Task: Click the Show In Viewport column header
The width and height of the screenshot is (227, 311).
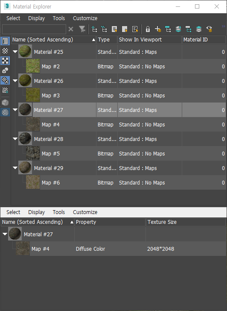Action: coord(150,40)
